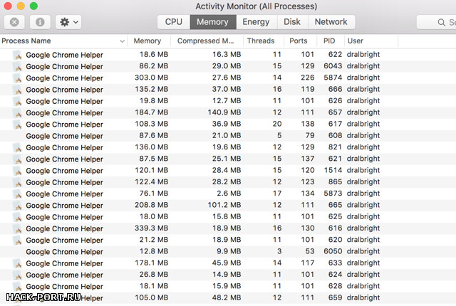This screenshot has width=456, height=306.
Task: Click PID value 865
Action: pyautogui.click(x=336, y=181)
